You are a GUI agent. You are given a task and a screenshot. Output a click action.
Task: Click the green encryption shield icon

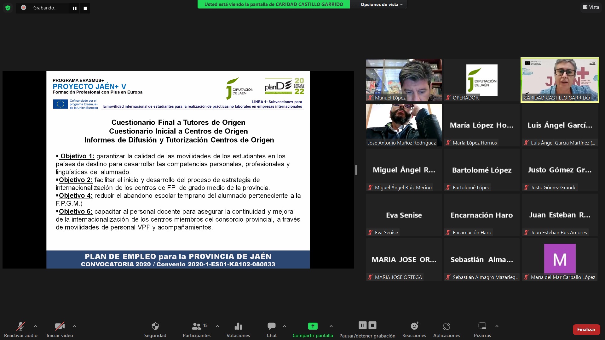tap(8, 8)
